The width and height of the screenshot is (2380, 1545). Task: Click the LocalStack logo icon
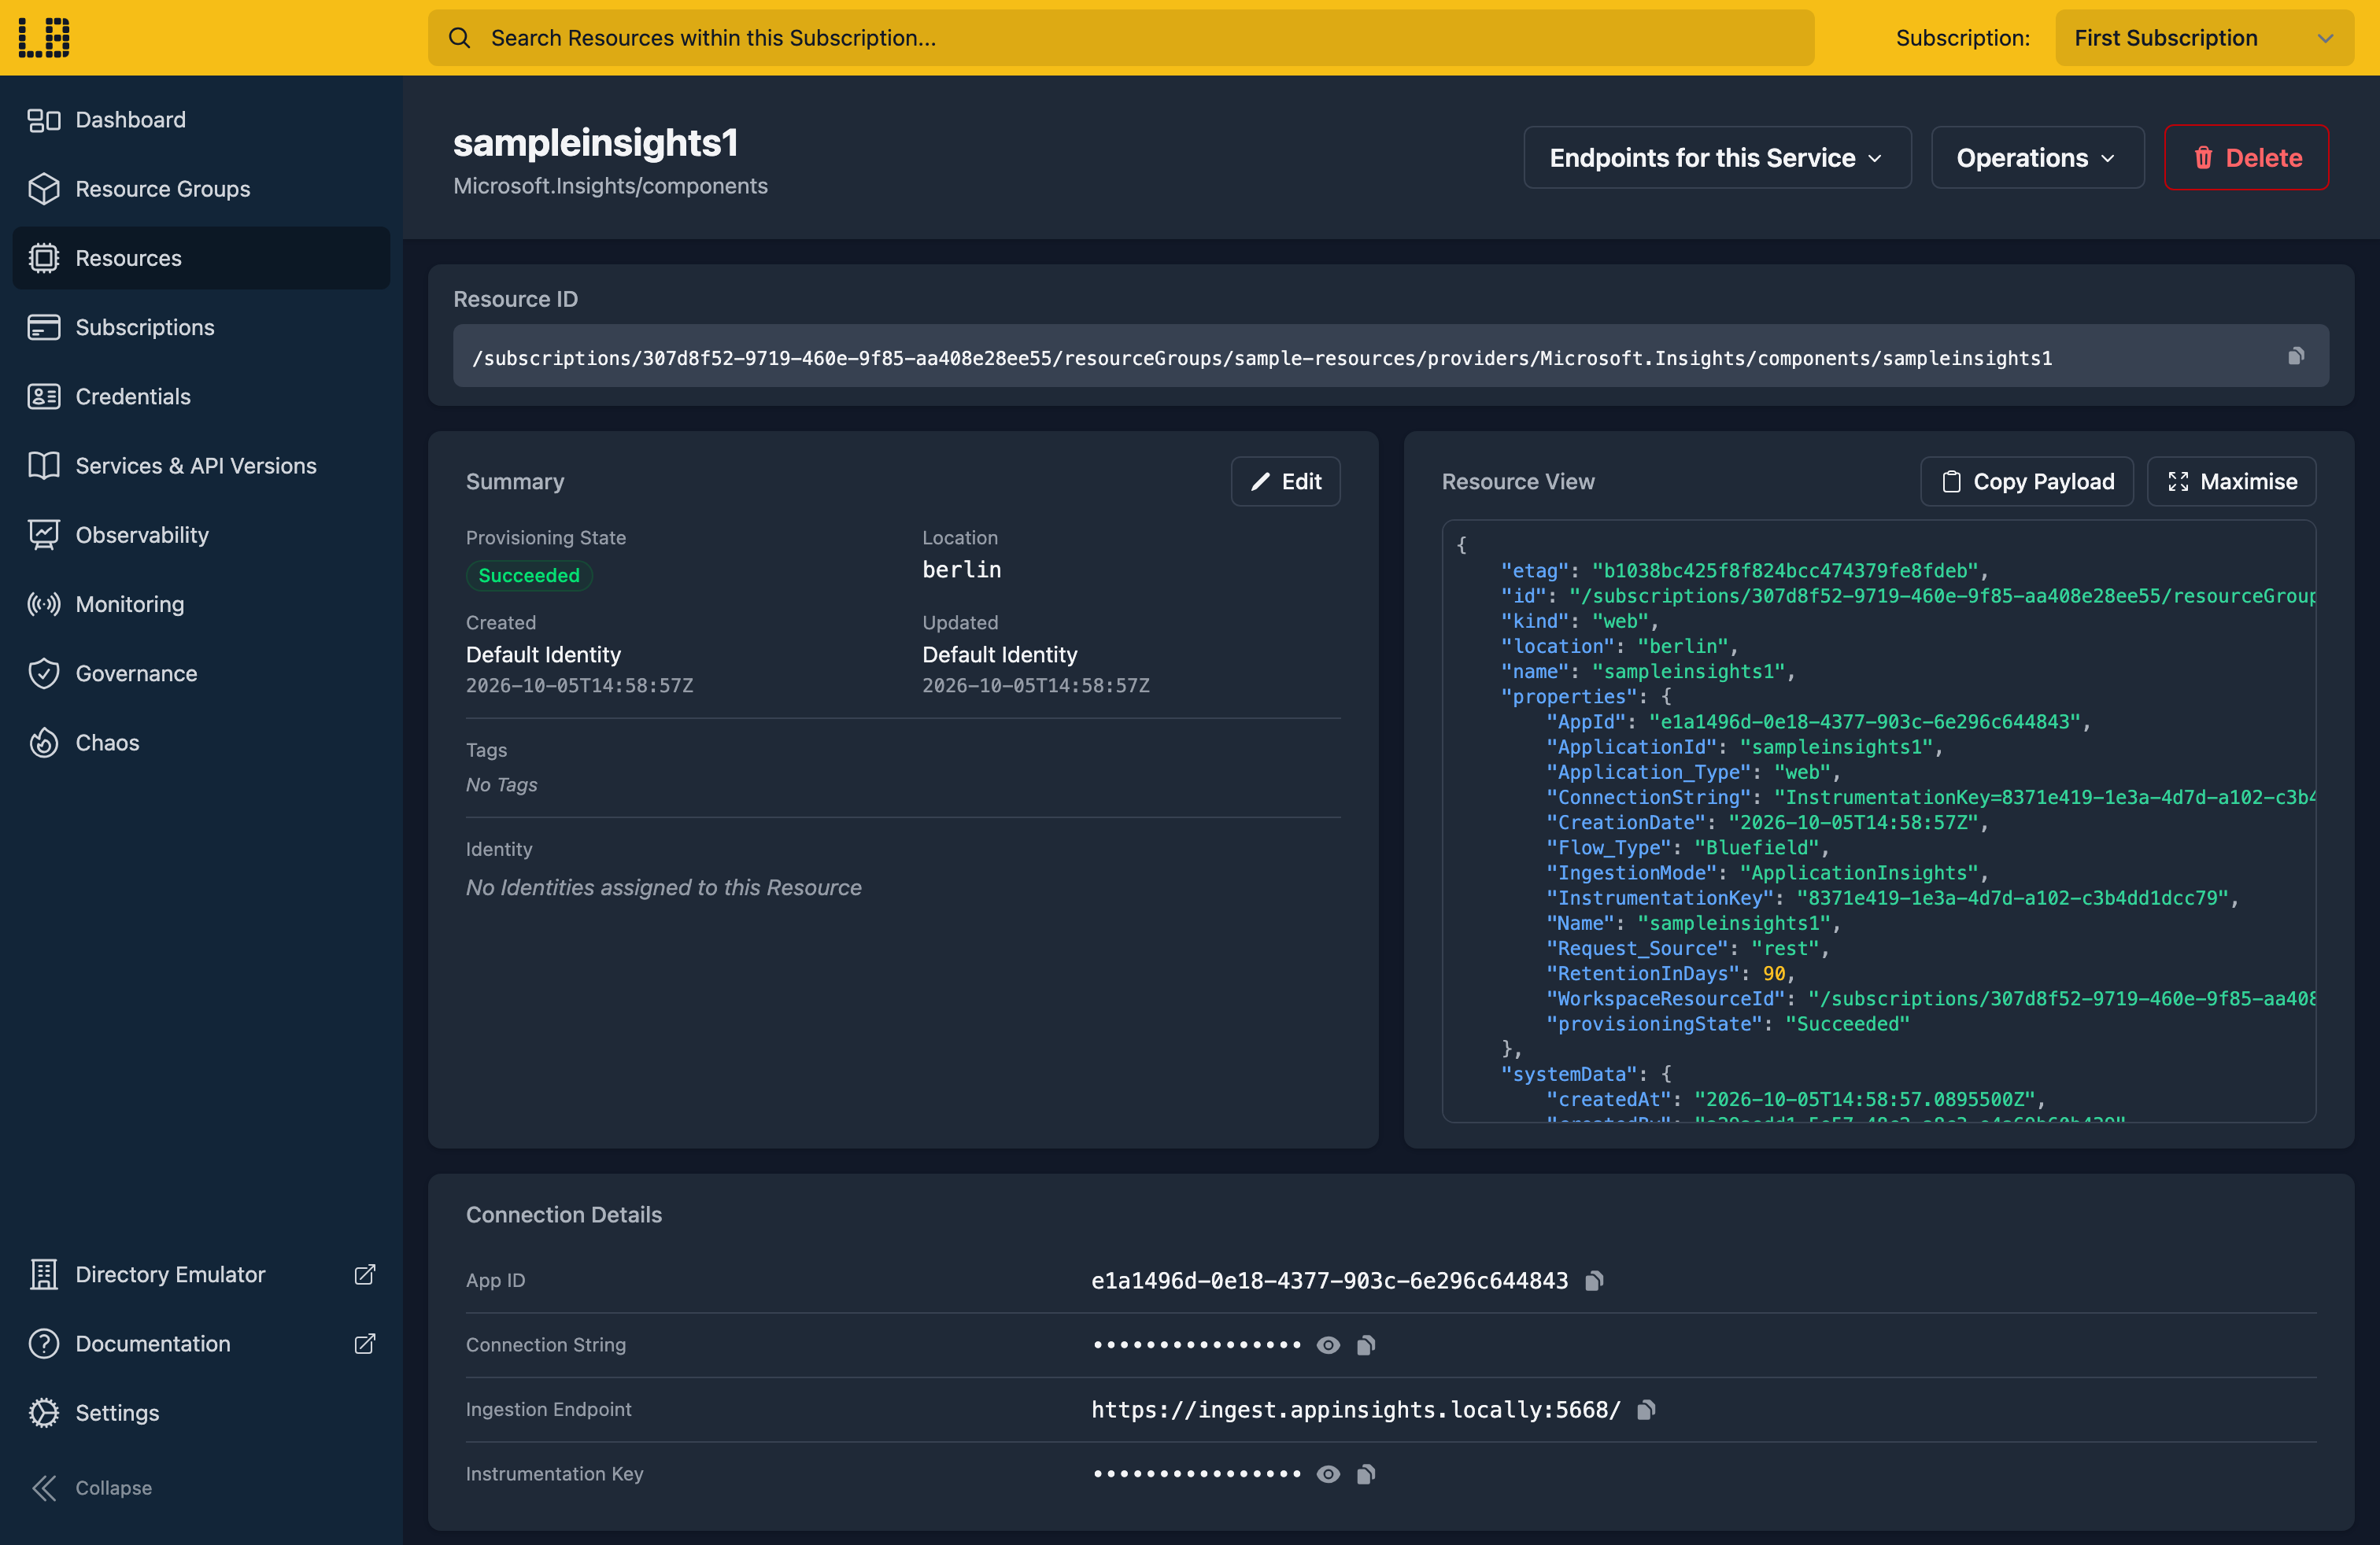44,37
